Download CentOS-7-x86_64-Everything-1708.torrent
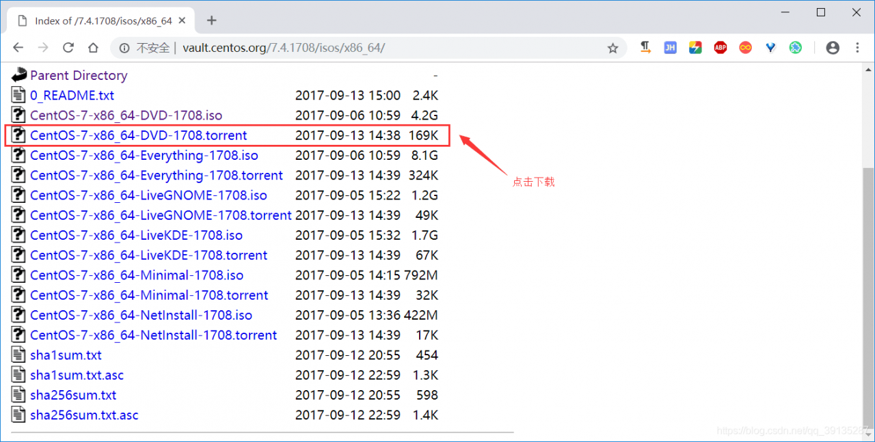875x442 pixels. pyautogui.click(x=157, y=176)
